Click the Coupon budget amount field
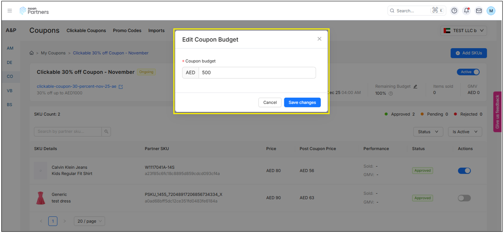 tap(257, 73)
